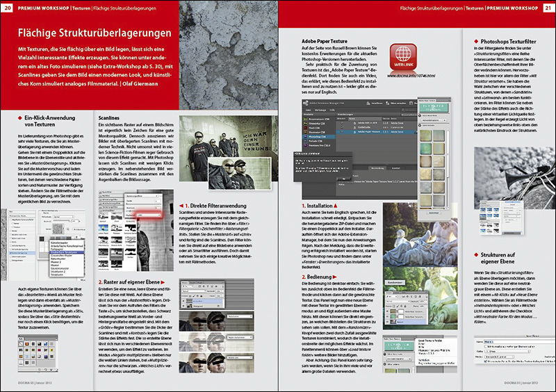Confirm the dark Extension Manager message dialog button
Screen dimensions: 556x392
(343, 179)
